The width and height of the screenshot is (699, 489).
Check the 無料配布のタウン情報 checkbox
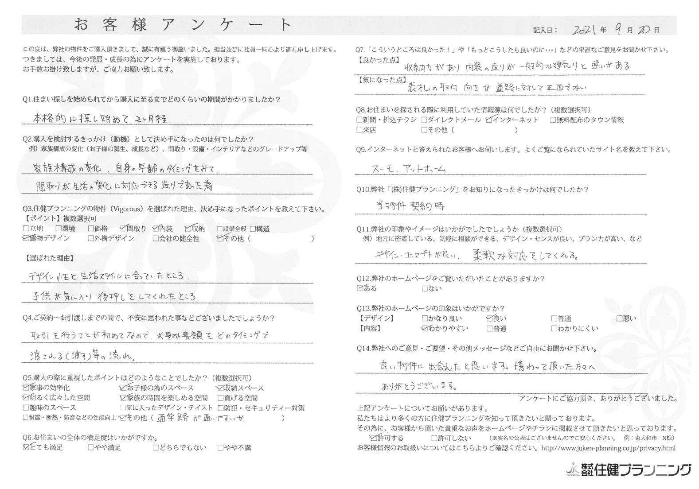pos(554,120)
